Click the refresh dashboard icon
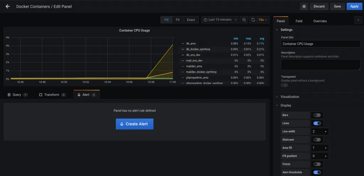The height and width of the screenshot is (176, 364). [253, 20]
